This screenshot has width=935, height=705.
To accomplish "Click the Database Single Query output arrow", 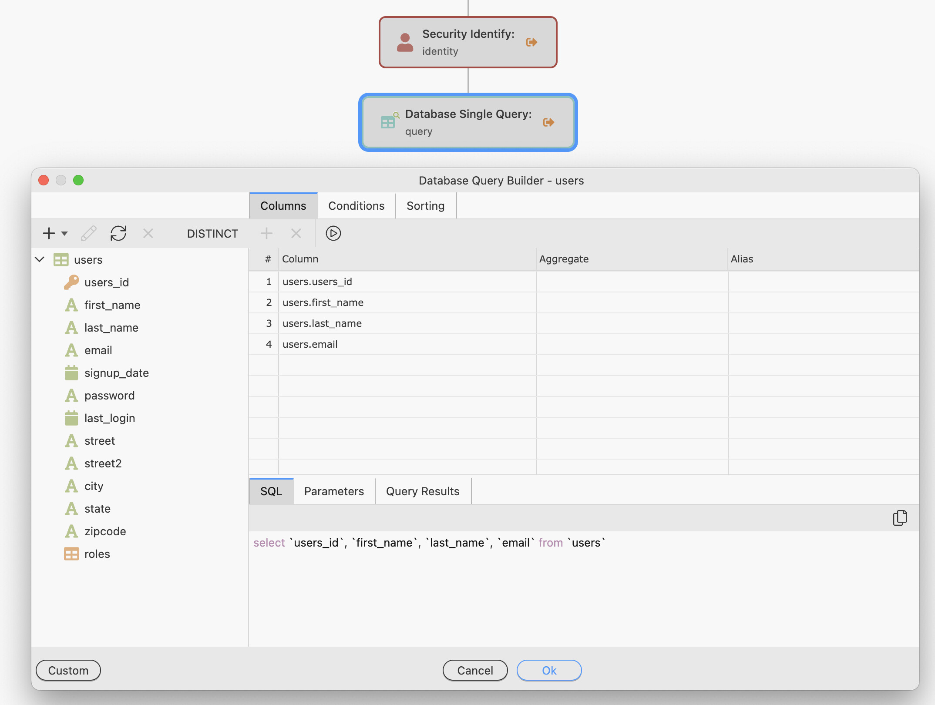I will pos(548,122).
